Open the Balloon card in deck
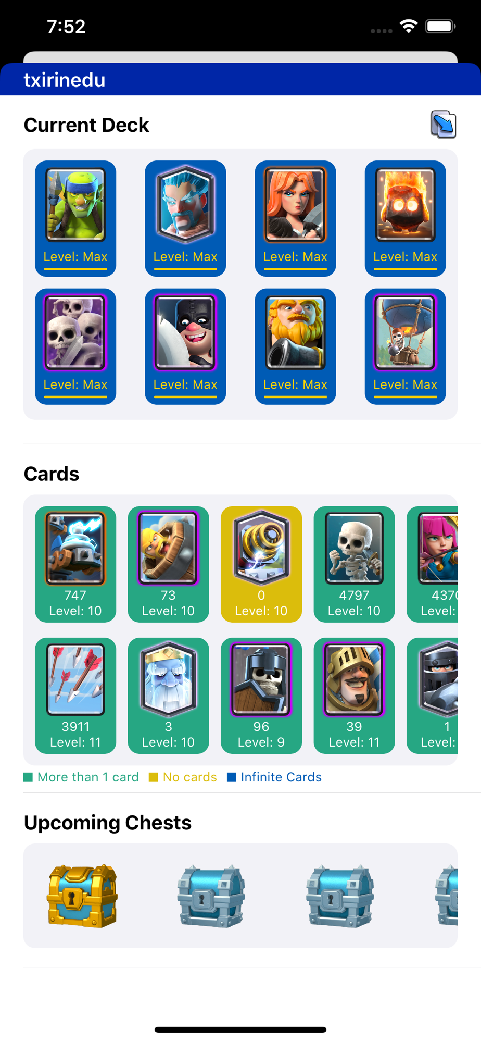The width and height of the screenshot is (481, 1042). pos(406,346)
